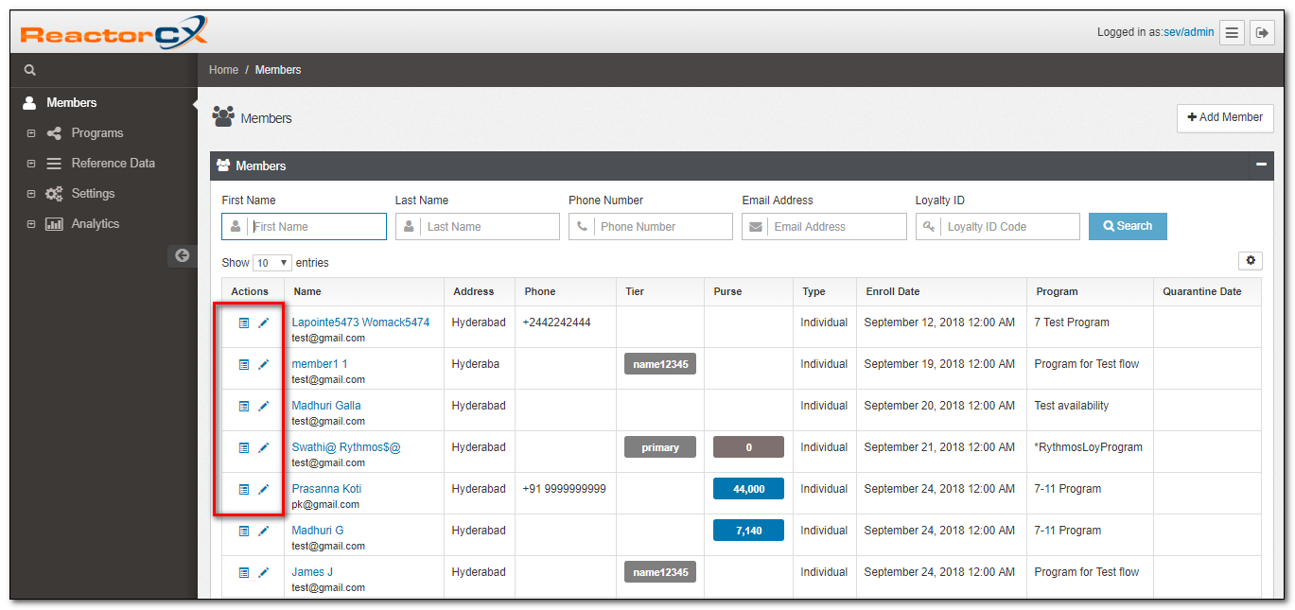
Task: Click the 44,000 purse badge
Action: click(748, 489)
